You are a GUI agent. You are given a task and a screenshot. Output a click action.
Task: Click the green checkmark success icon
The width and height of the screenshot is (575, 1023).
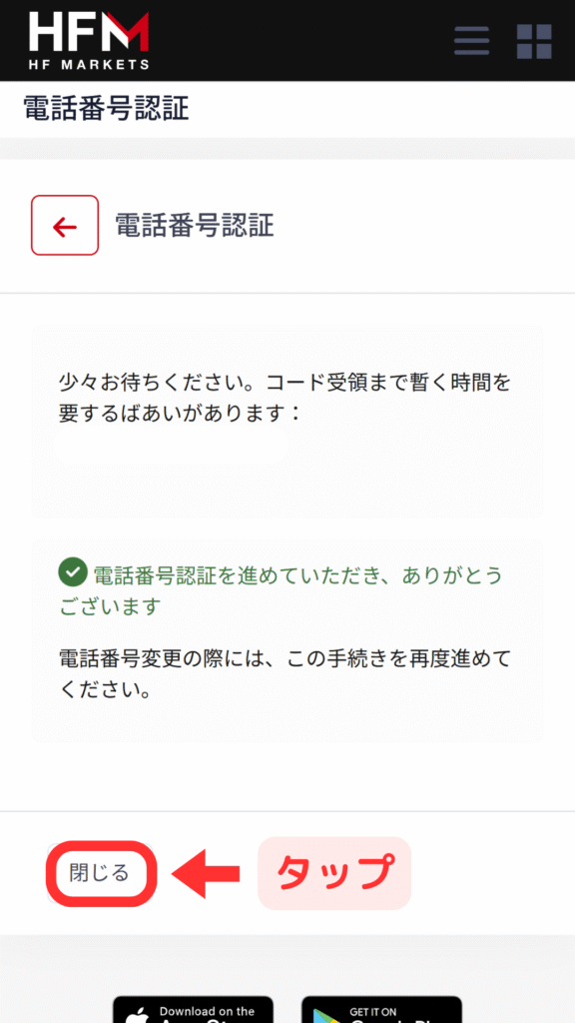click(72, 572)
